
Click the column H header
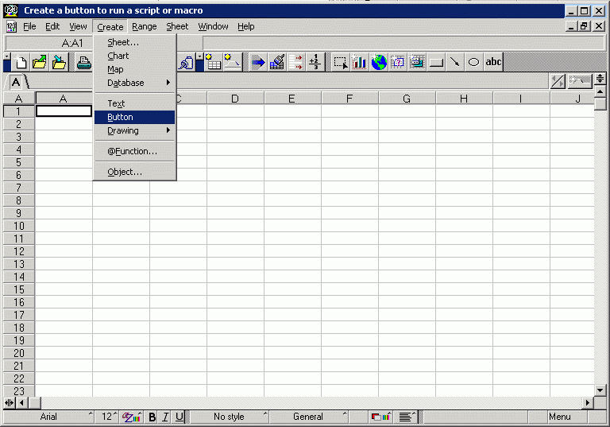coord(464,99)
